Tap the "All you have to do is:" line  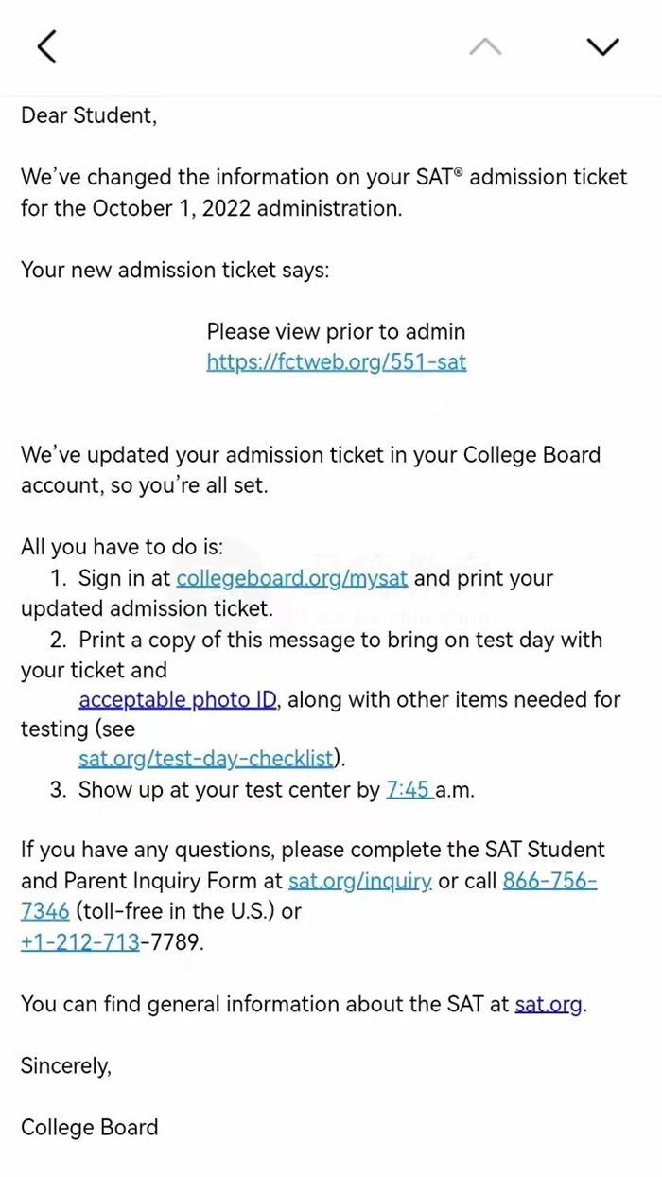tap(122, 547)
